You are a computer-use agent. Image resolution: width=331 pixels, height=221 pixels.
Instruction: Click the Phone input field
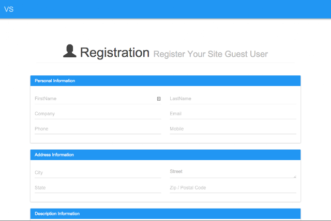click(x=98, y=129)
